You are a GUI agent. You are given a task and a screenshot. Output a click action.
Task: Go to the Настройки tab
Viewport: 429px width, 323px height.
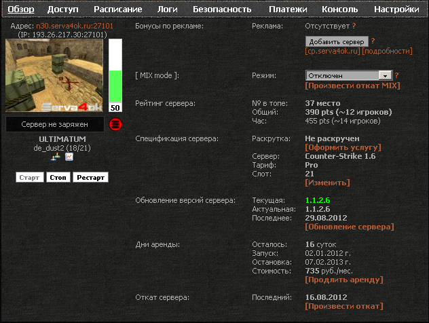tap(396, 9)
